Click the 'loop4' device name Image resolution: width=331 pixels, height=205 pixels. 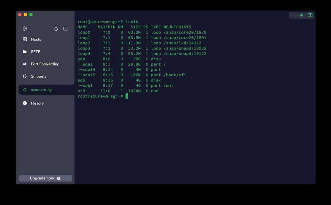tap(84, 54)
